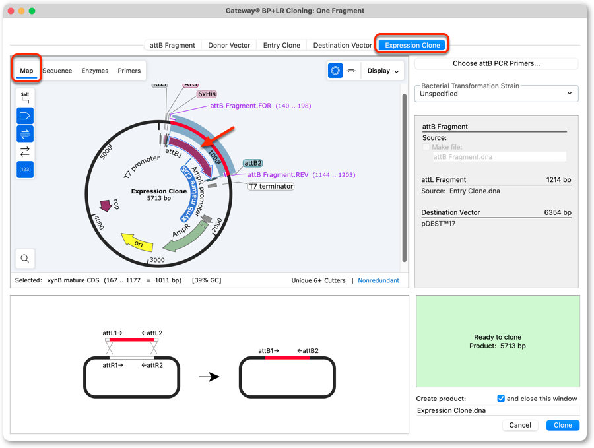This screenshot has height=448, width=594.
Task: Switch to the Entry Clone tab
Action: (281, 45)
